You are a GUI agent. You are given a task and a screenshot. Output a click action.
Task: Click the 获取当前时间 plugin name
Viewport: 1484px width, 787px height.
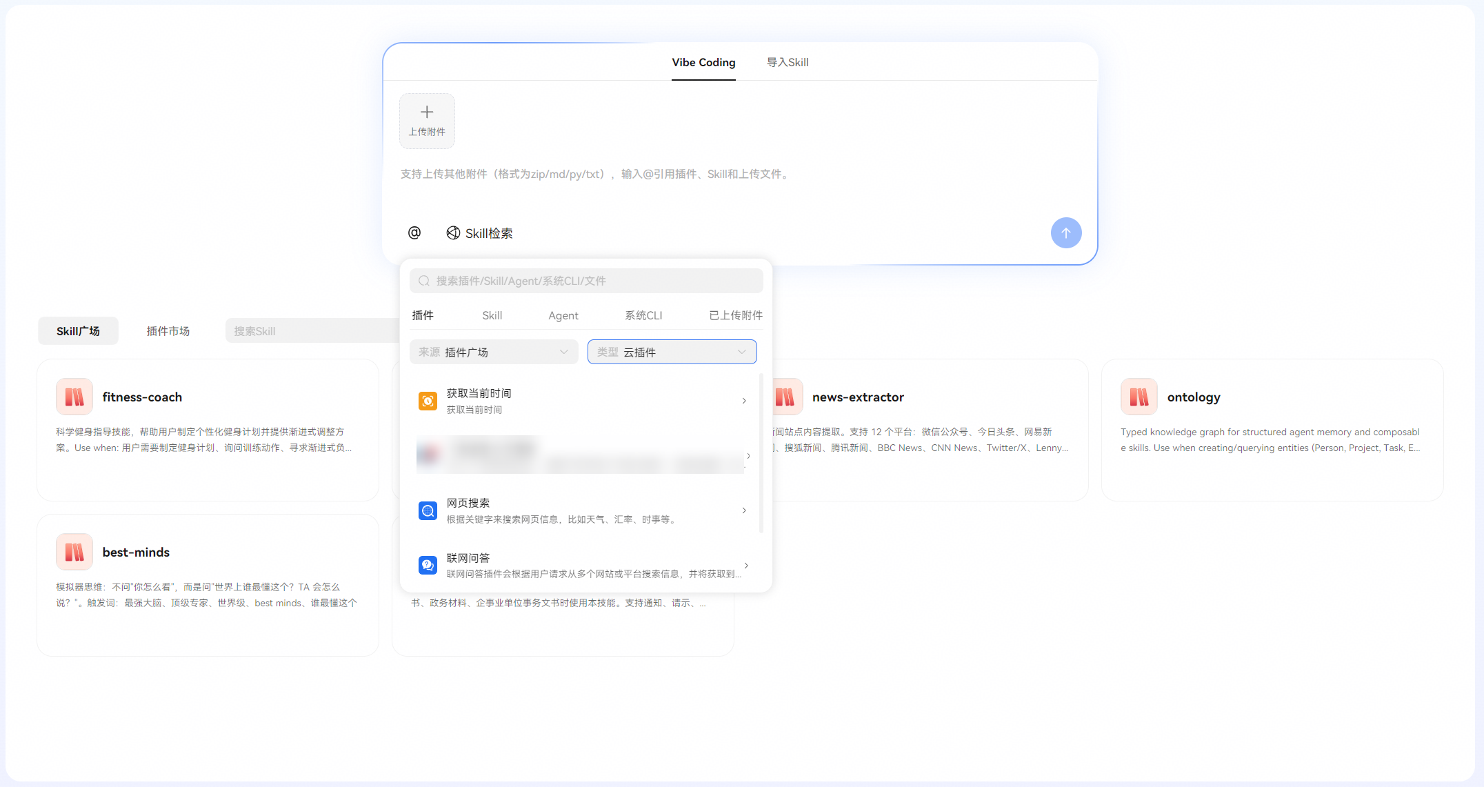click(x=479, y=393)
